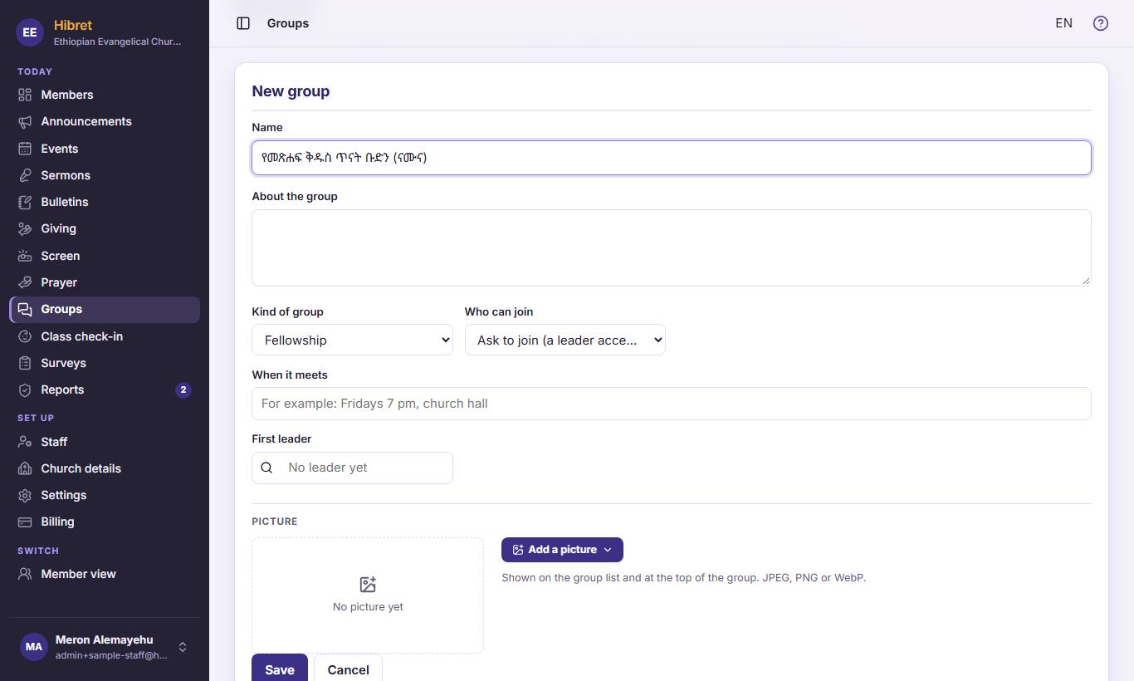Click the Screen projector icon
1134x681 pixels.
pos(25,256)
